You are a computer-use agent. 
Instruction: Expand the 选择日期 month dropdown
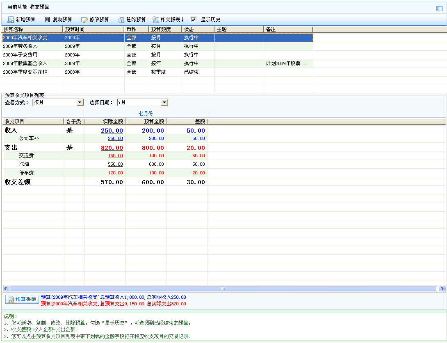164,102
